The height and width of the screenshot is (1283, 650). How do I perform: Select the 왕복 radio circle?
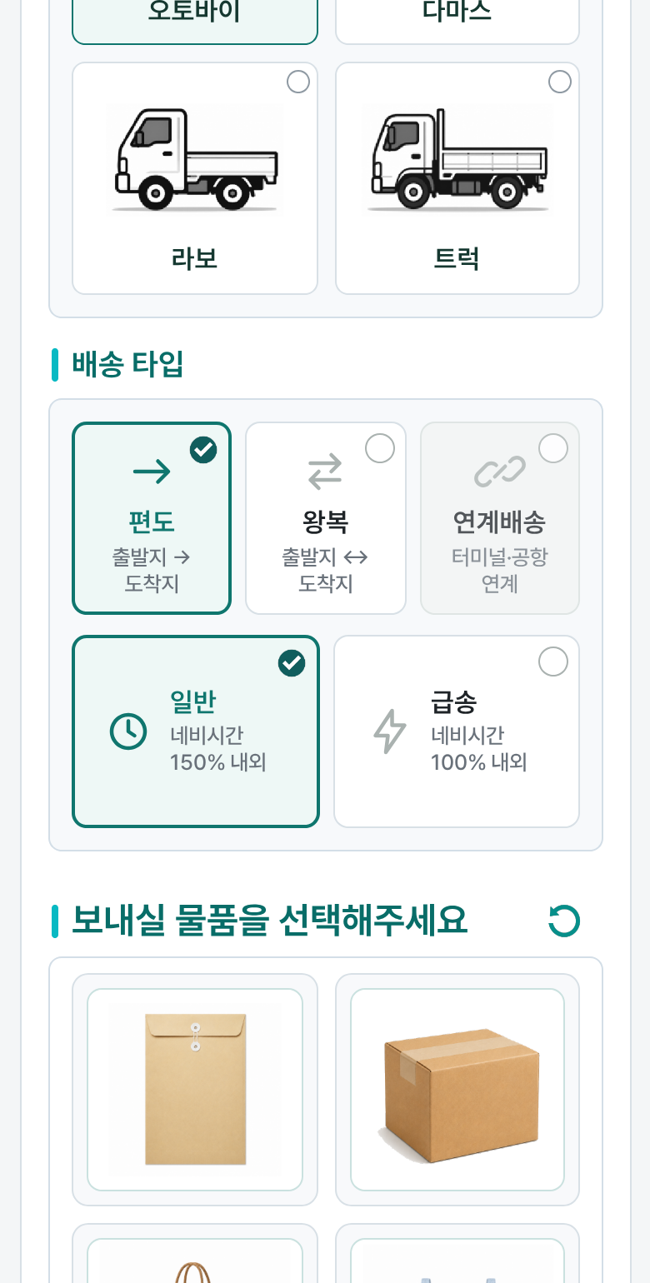point(380,448)
